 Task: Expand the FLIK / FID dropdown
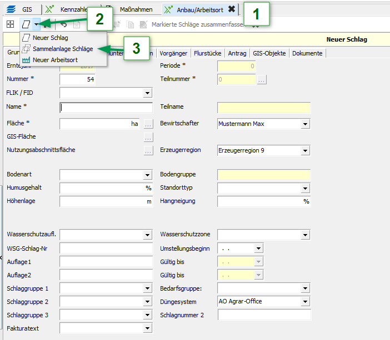(148, 93)
